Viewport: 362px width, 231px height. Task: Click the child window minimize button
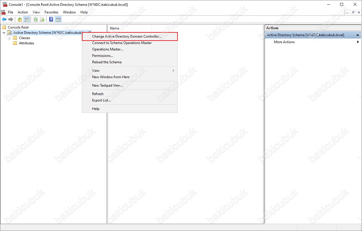click(348, 12)
